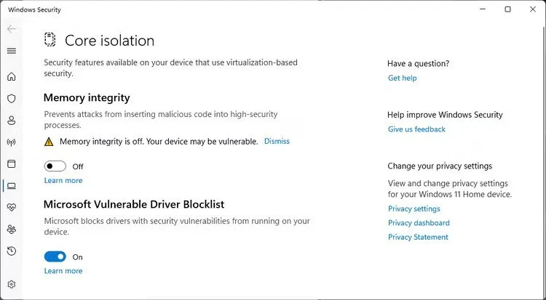Screen dimensions: 546x300
Task: Open the Home sidebar icon
Action: point(11,76)
